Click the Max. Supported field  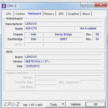tap(91, 82)
